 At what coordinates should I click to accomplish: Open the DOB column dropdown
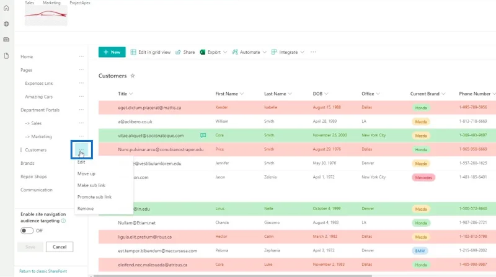point(321,94)
